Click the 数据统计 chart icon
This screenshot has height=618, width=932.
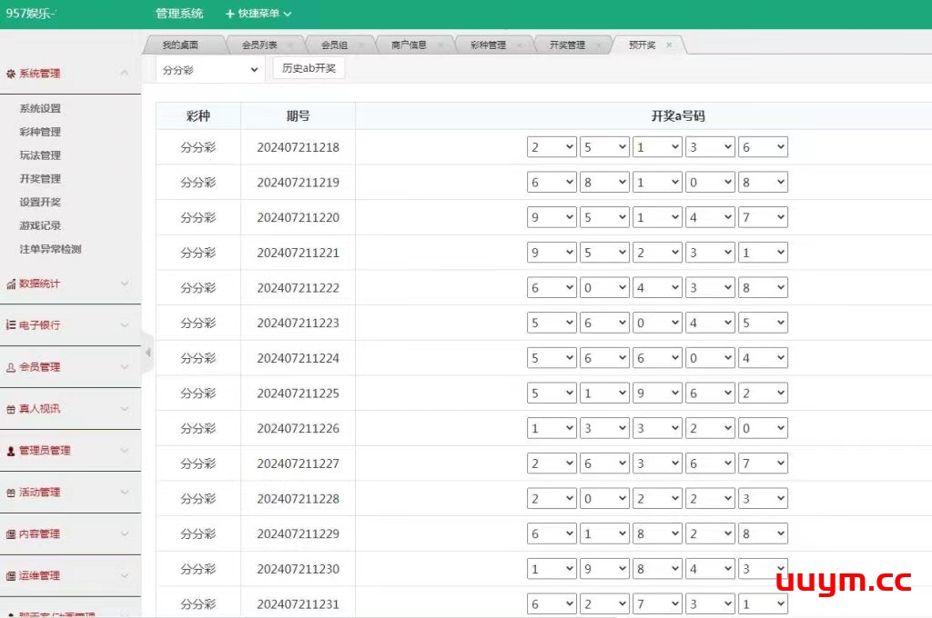coord(11,284)
